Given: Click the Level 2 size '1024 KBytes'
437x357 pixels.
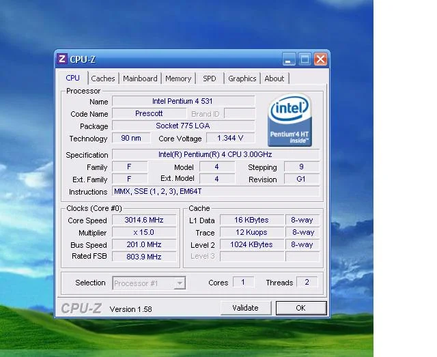Looking at the screenshot, I should coord(252,244).
